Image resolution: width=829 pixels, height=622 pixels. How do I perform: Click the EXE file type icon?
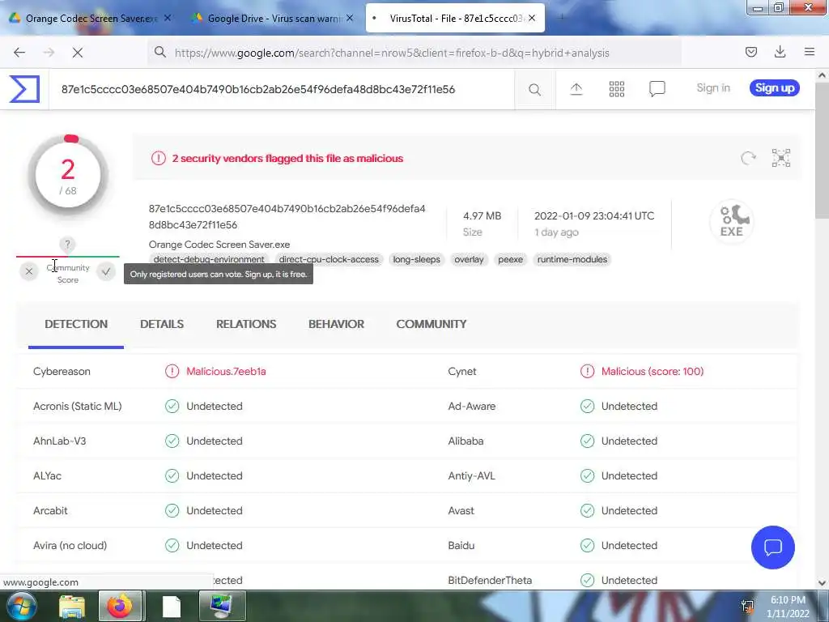[732, 221]
